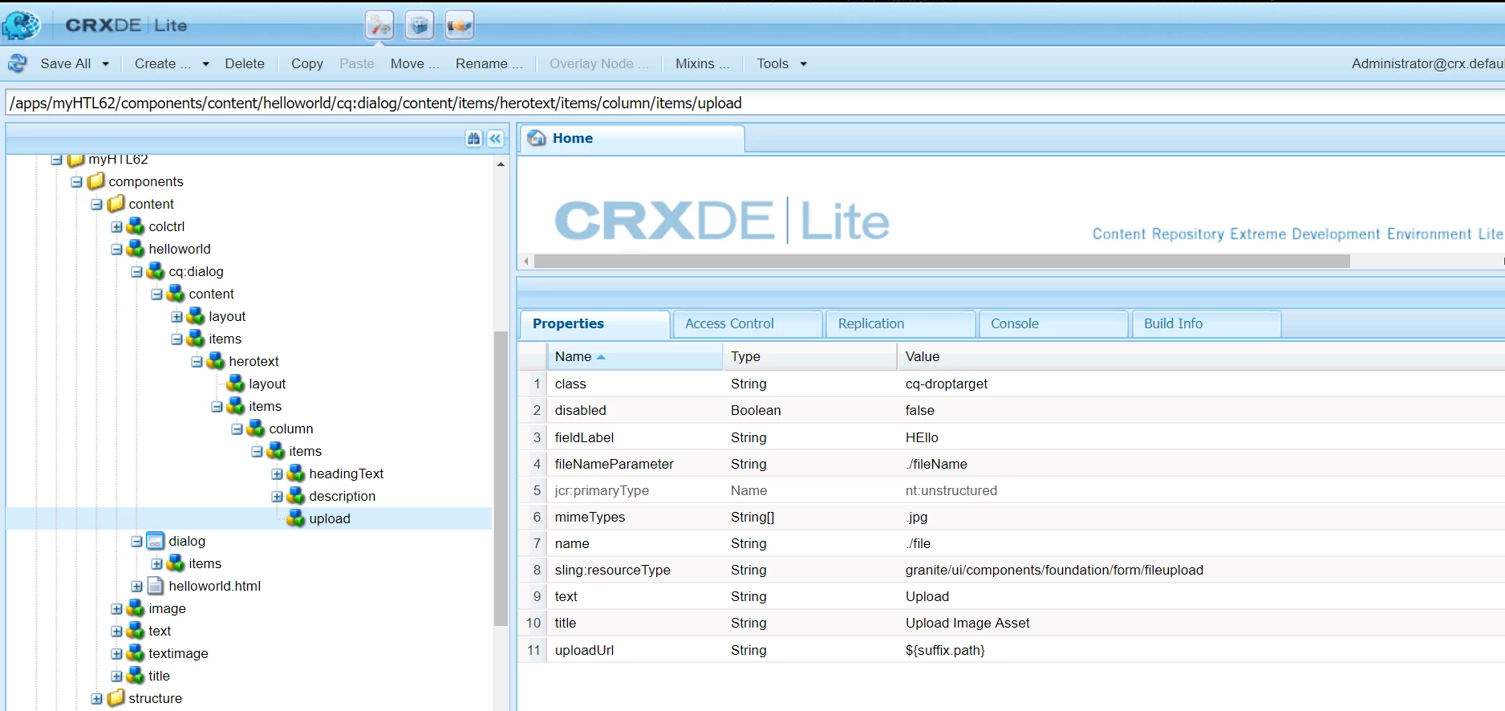Click the CRXDE Lite logo icon
1505x711 pixels.
point(21,26)
